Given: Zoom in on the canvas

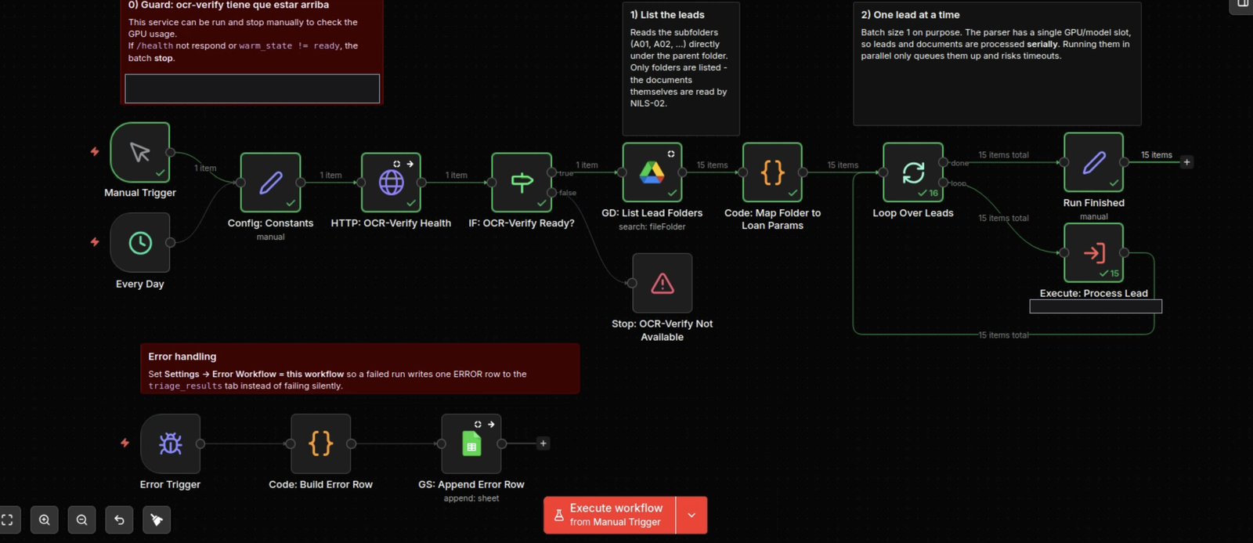Looking at the screenshot, I should pyautogui.click(x=45, y=519).
